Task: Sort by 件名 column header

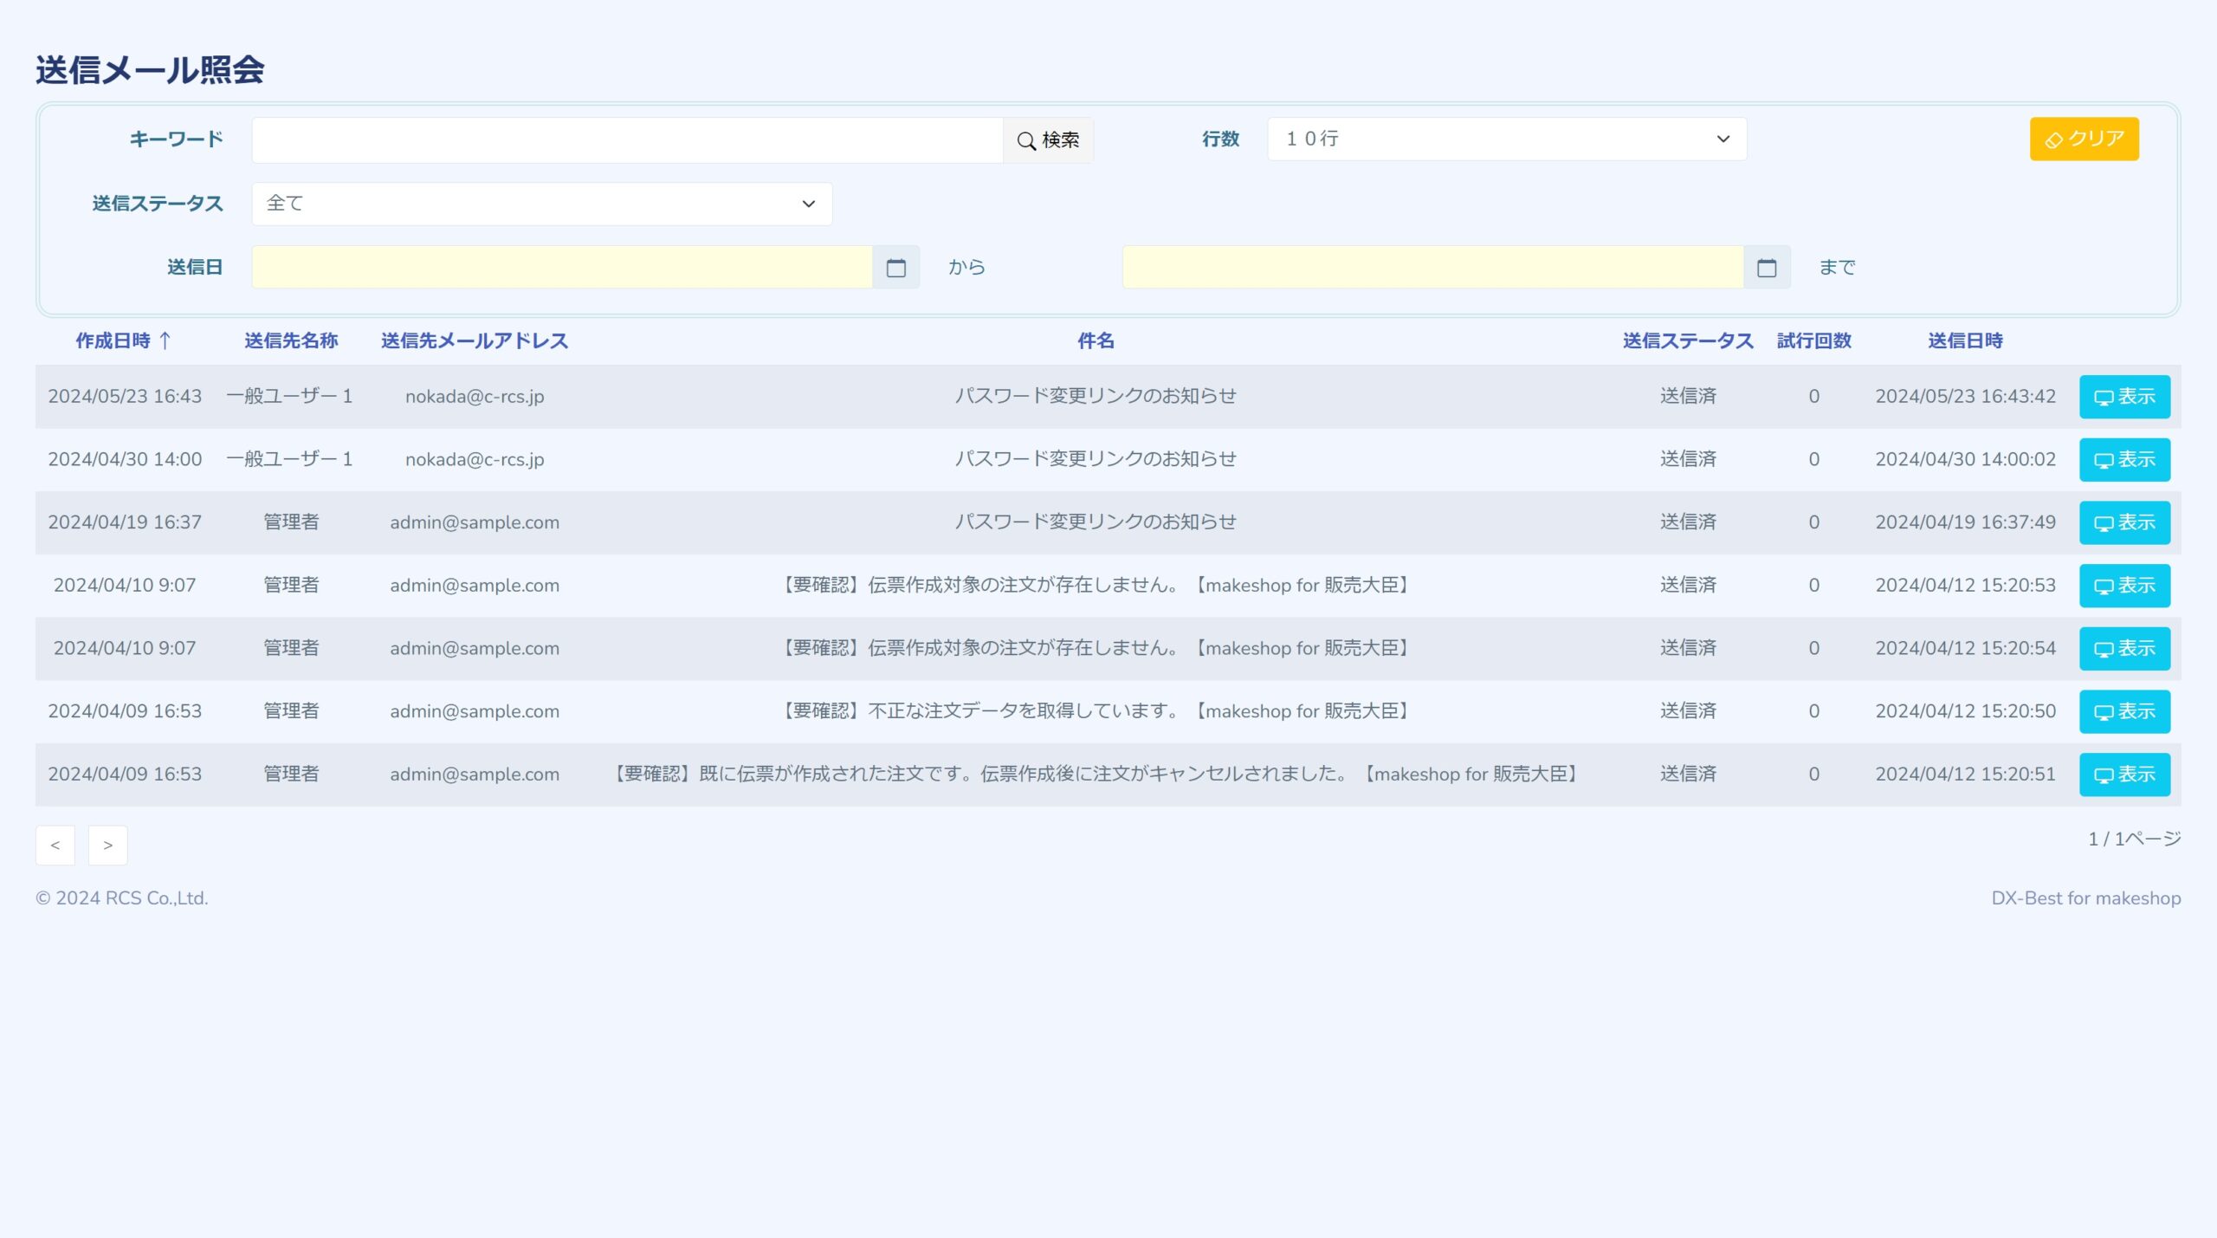Action: point(1095,340)
